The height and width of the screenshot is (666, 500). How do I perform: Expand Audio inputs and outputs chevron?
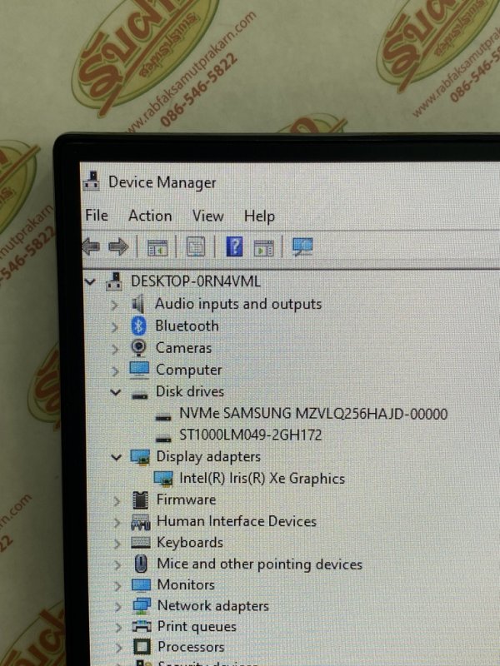[x=114, y=305]
